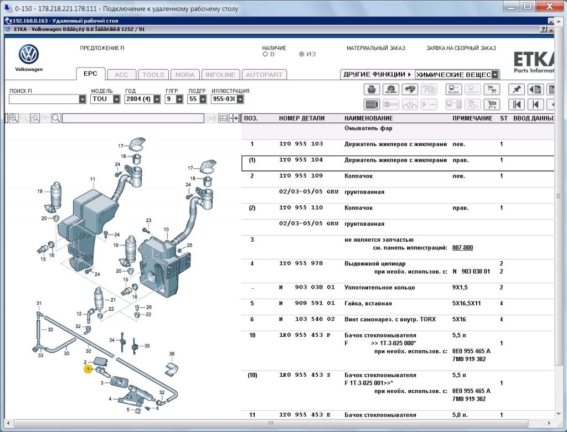Go to the previous illustration arrow
This screenshot has width=567, height=432.
[535, 105]
